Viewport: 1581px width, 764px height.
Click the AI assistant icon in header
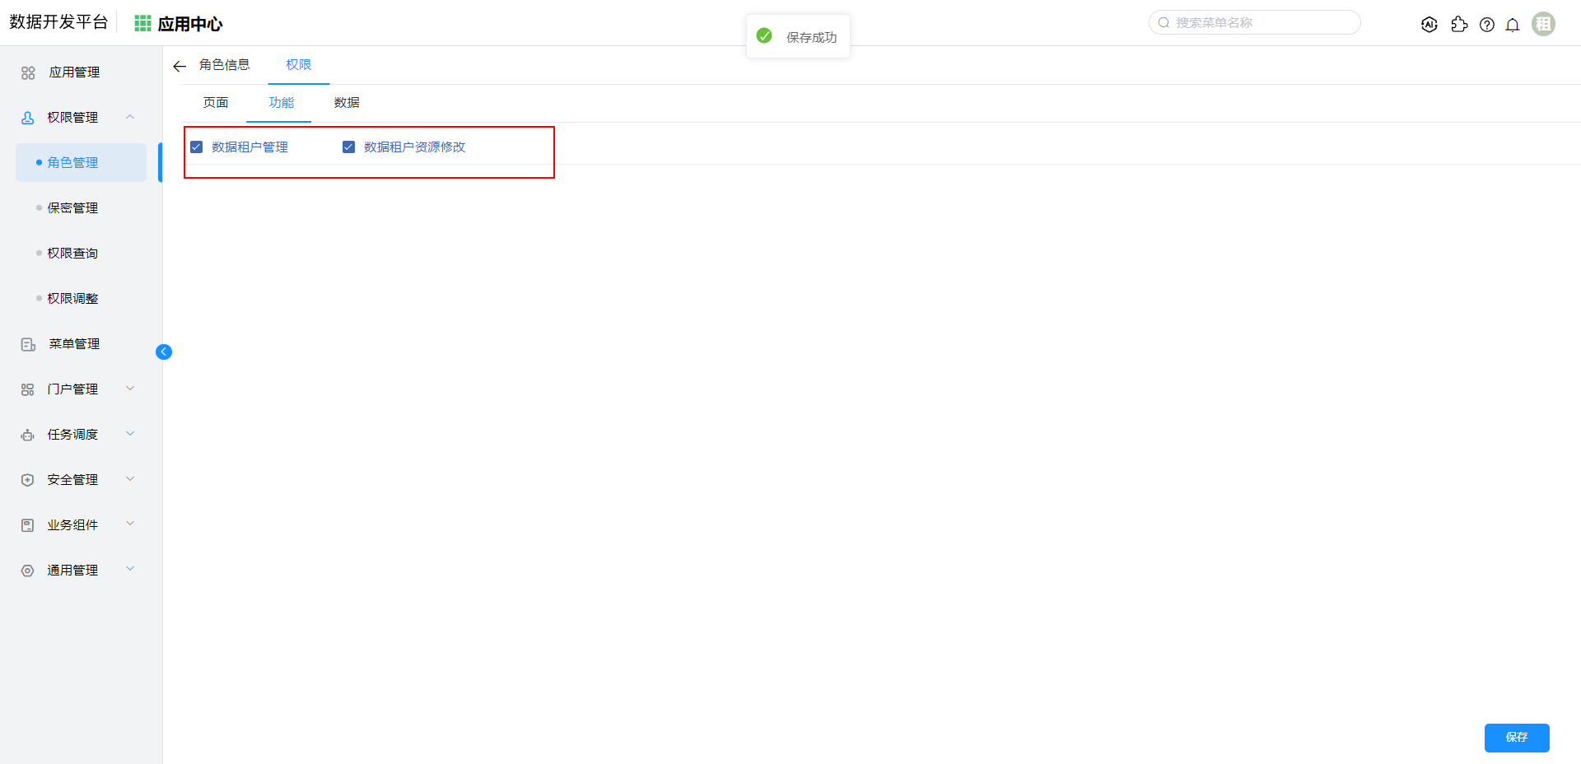point(1429,25)
